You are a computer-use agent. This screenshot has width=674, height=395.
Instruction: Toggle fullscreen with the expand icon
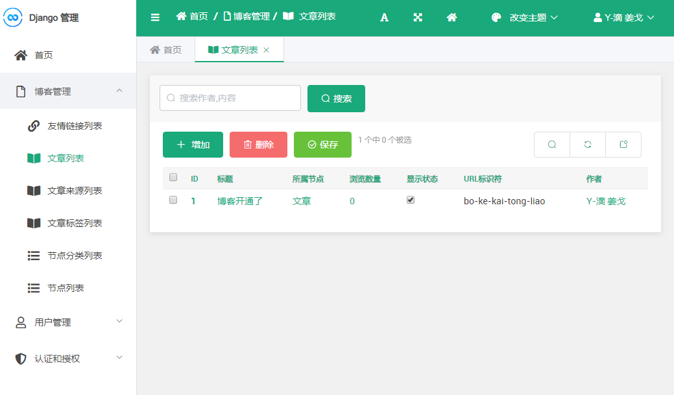point(418,18)
